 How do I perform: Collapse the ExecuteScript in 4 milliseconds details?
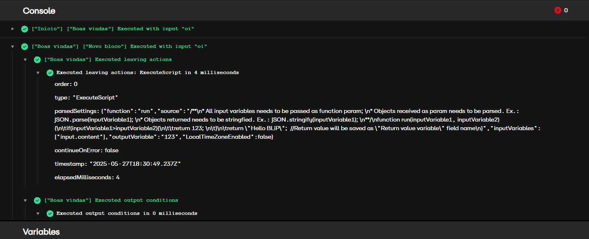38,73
